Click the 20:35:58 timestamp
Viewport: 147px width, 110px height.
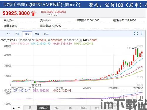click(53, 15)
